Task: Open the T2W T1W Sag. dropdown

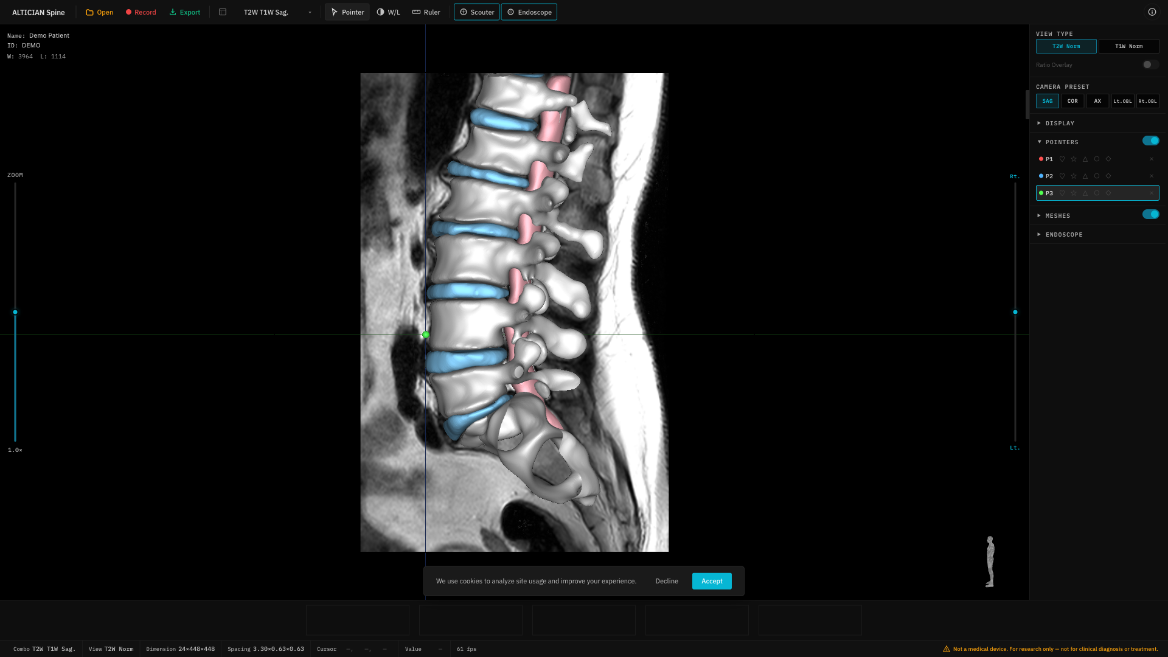Action: (277, 12)
